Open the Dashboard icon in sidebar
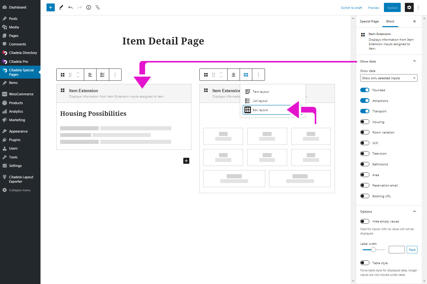 pos(4,7)
